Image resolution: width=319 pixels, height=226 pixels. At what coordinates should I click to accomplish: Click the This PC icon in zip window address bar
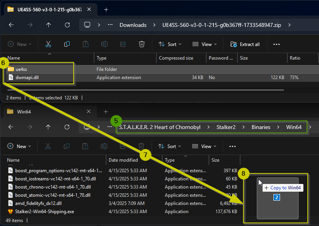87,25
